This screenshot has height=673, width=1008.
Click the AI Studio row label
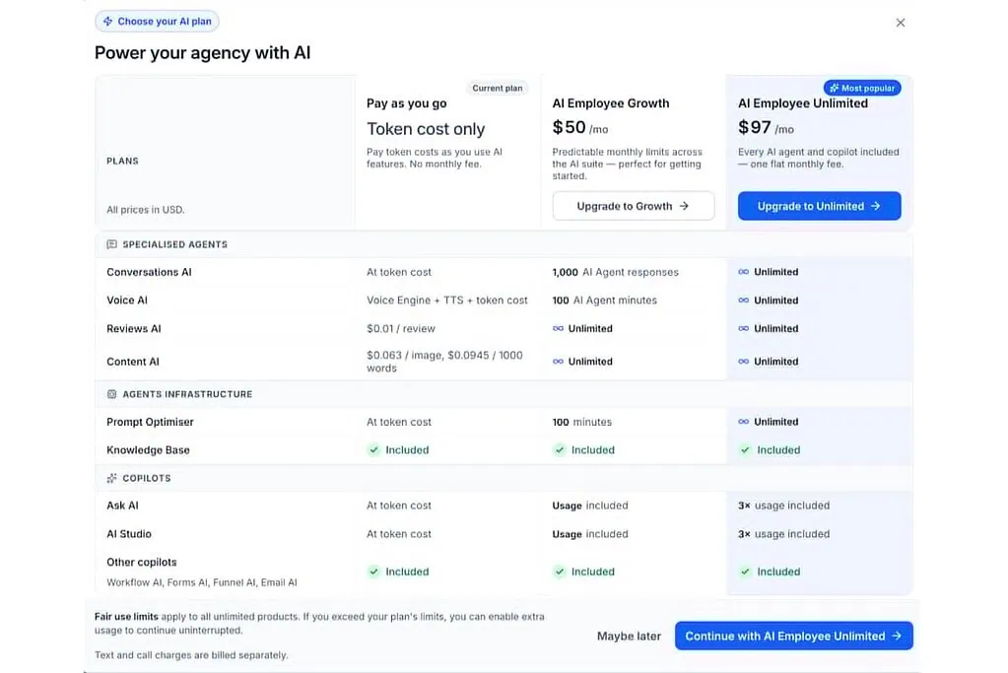pos(128,533)
